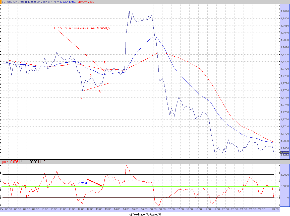Screen dimensions: 290x216
Task: Click the 08:00 time axis label
Action: point(9,209)
